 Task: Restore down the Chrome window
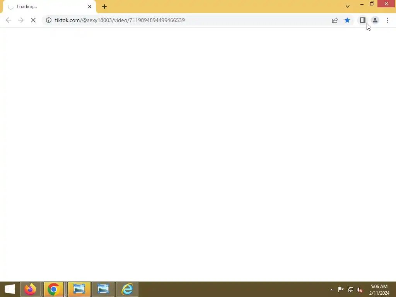pyautogui.click(x=372, y=4)
